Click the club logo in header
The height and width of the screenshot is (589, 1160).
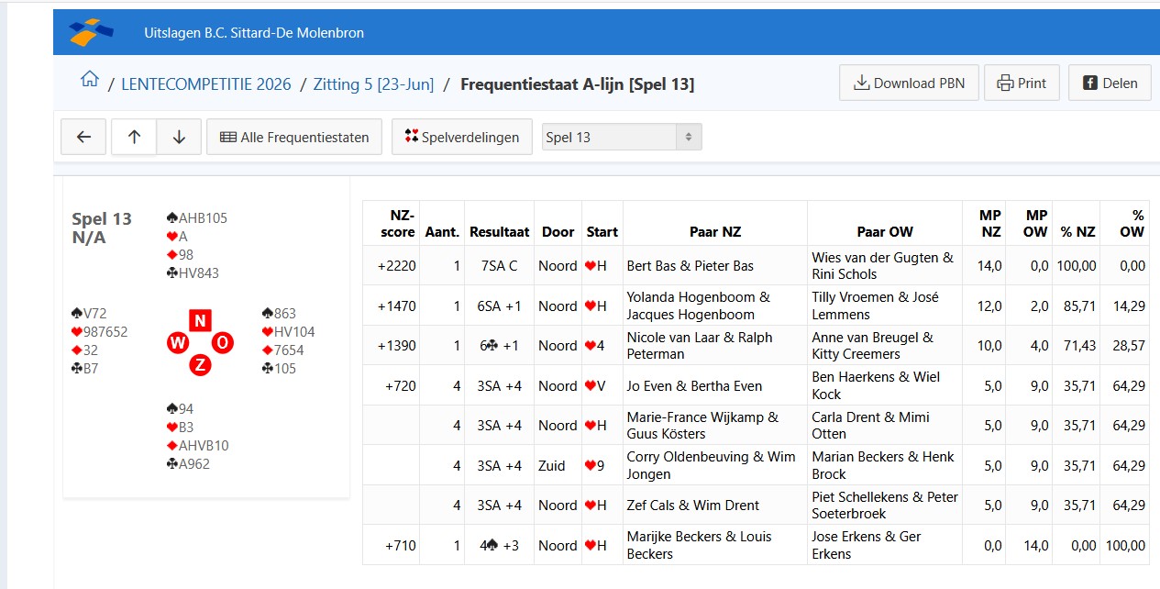point(92,32)
